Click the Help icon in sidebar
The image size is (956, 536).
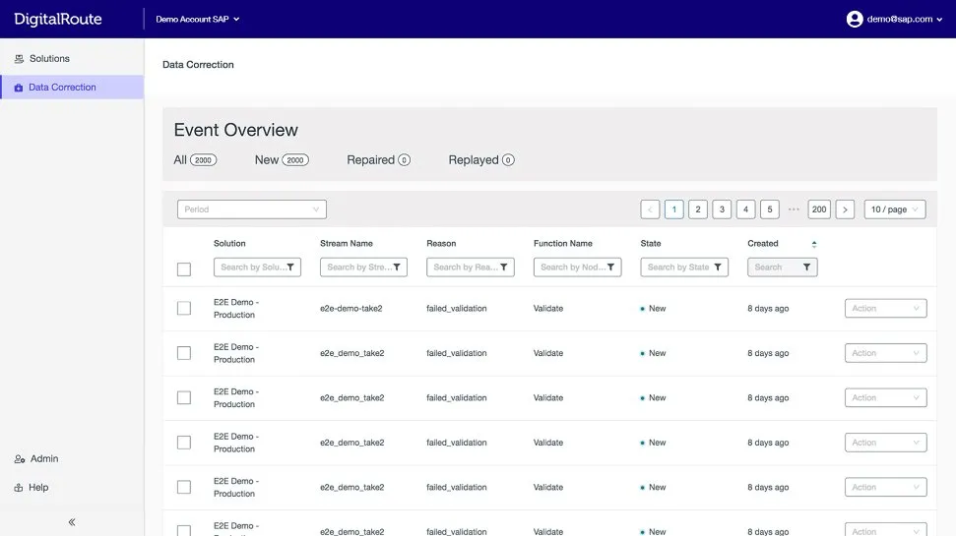point(19,488)
